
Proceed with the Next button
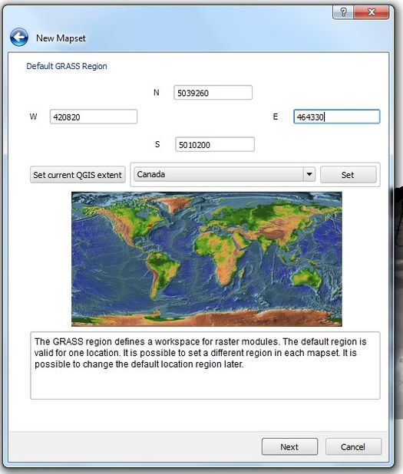(x=289, y=447)
